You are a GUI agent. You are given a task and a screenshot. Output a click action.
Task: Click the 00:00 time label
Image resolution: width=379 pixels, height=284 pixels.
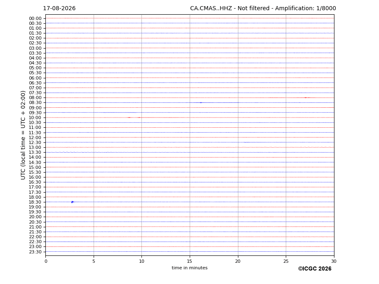35,19
